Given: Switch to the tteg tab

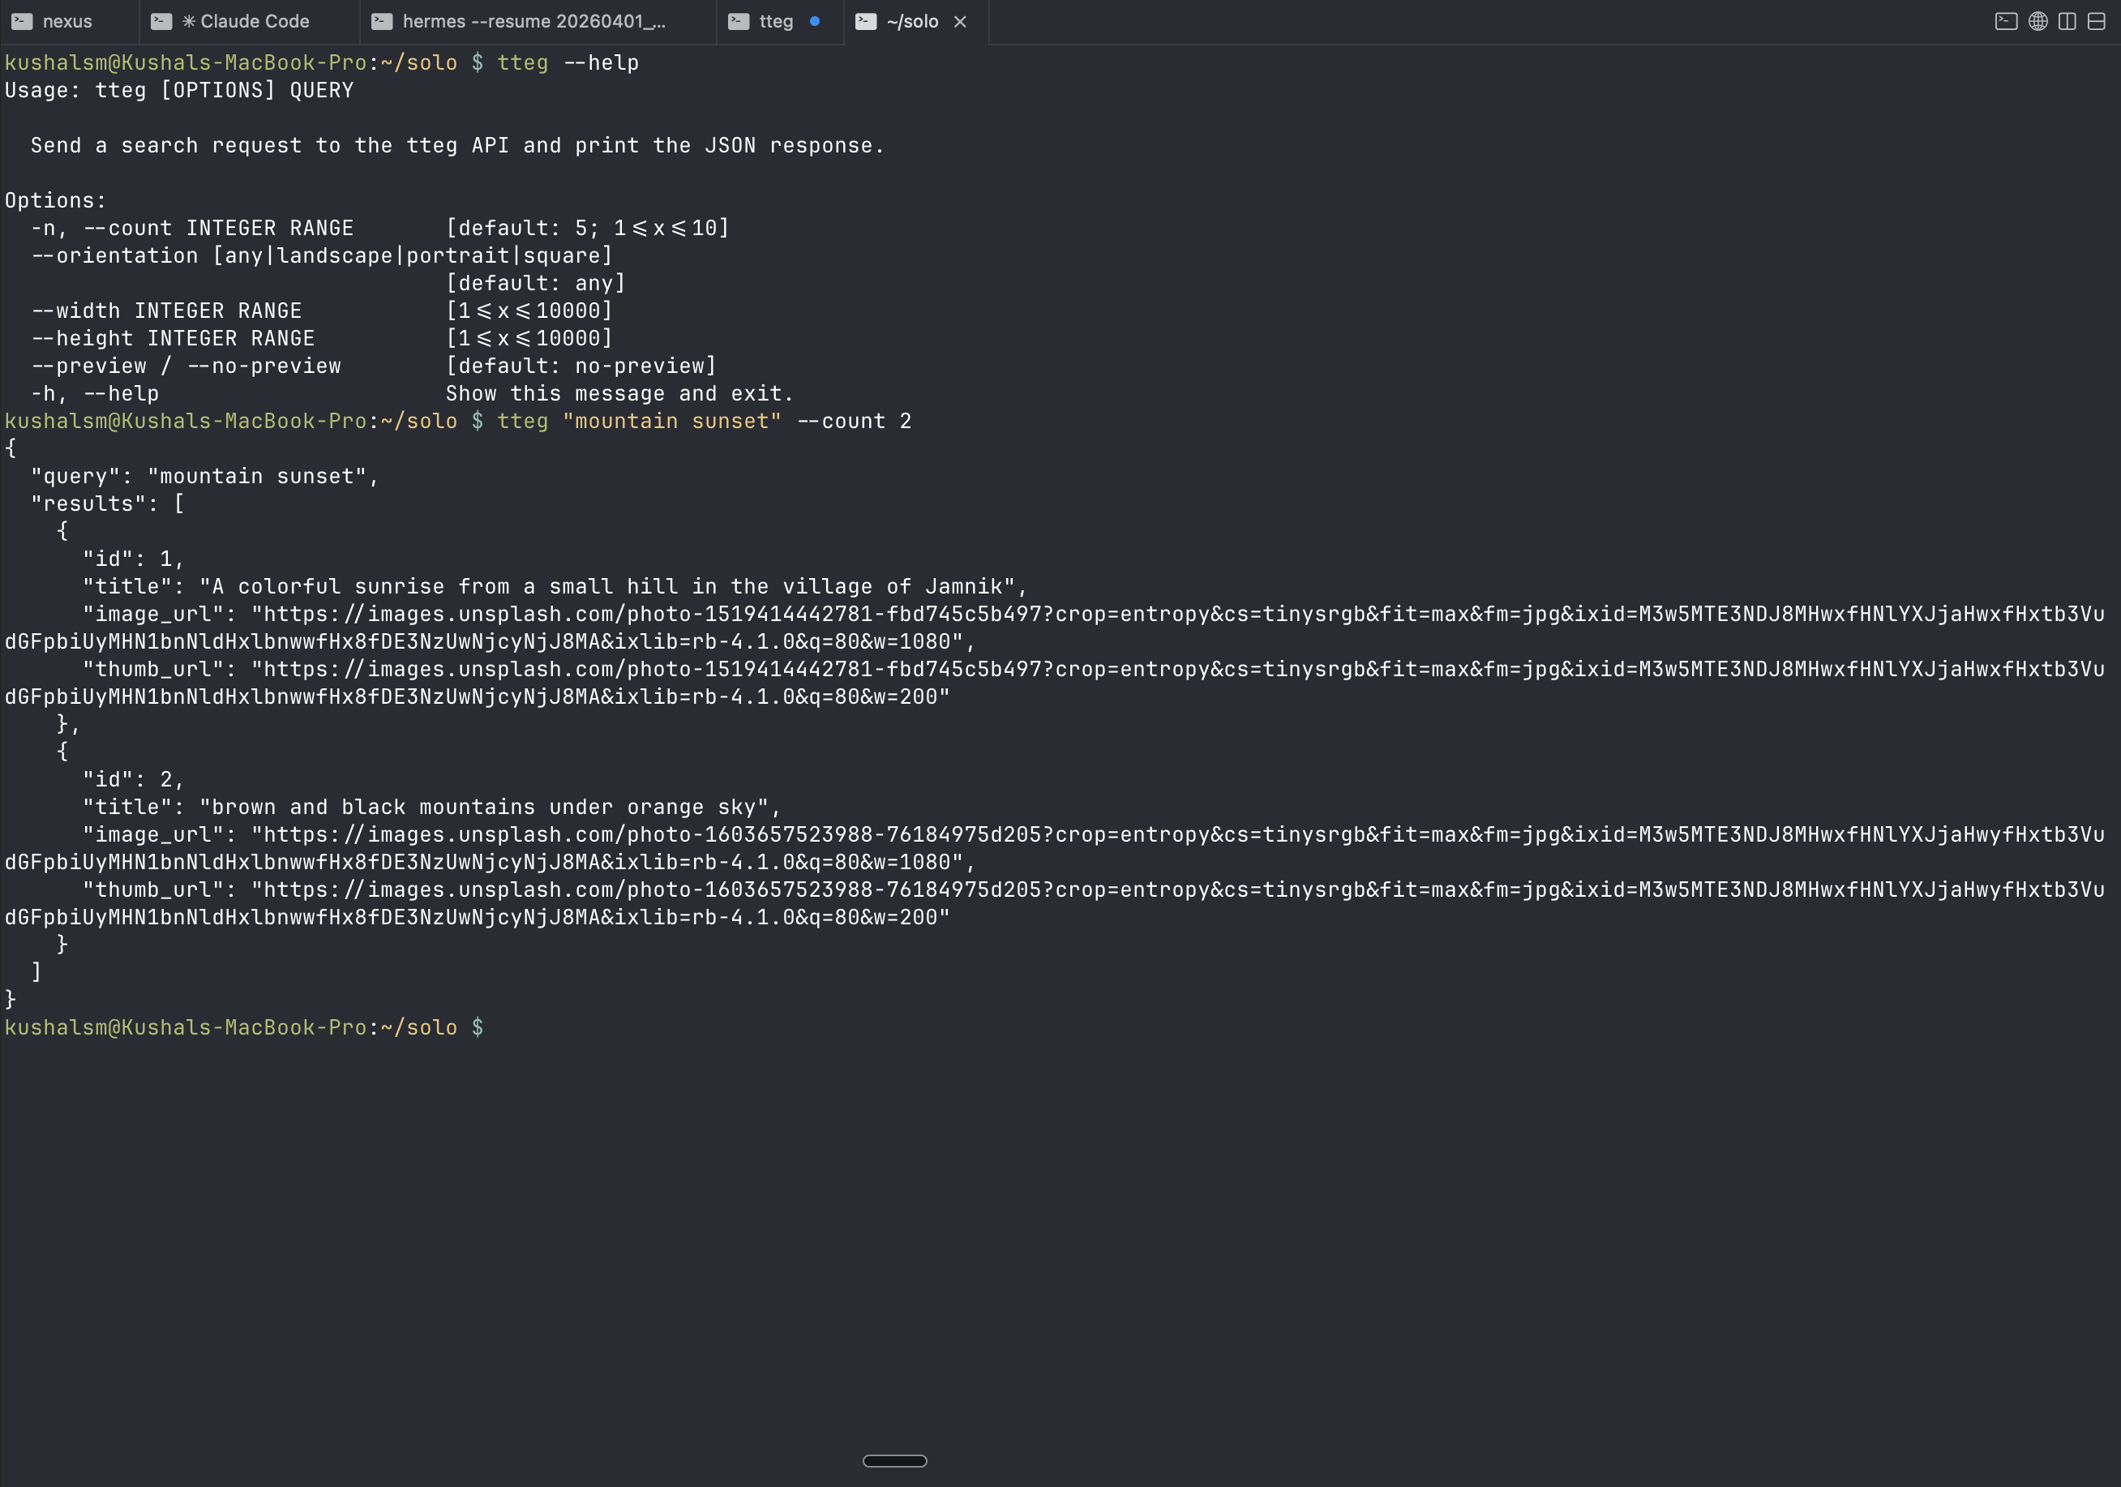Looking at the screenshot, I should (x=776, y=21).
